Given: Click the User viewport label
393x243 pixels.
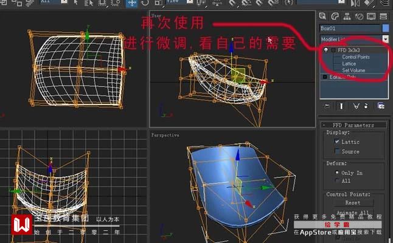Looking at the screenshot, I should point(156,16).
